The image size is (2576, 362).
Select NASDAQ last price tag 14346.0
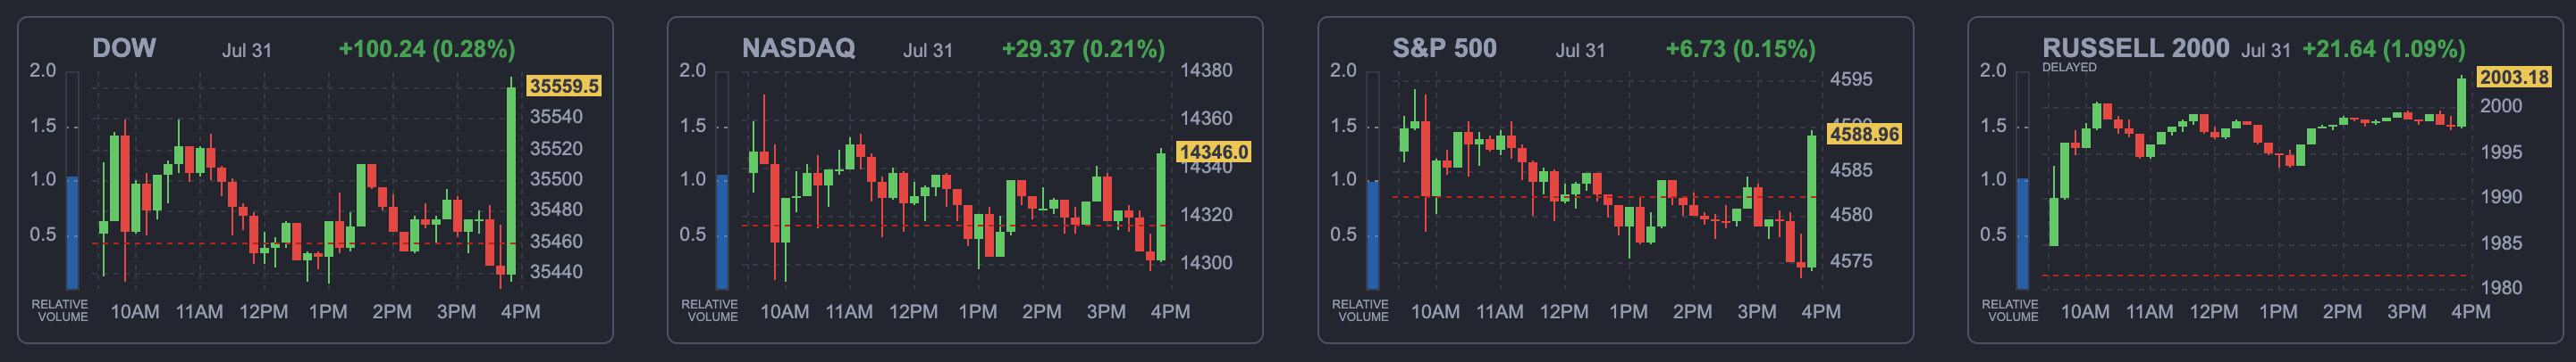(x=1214, y=152)
